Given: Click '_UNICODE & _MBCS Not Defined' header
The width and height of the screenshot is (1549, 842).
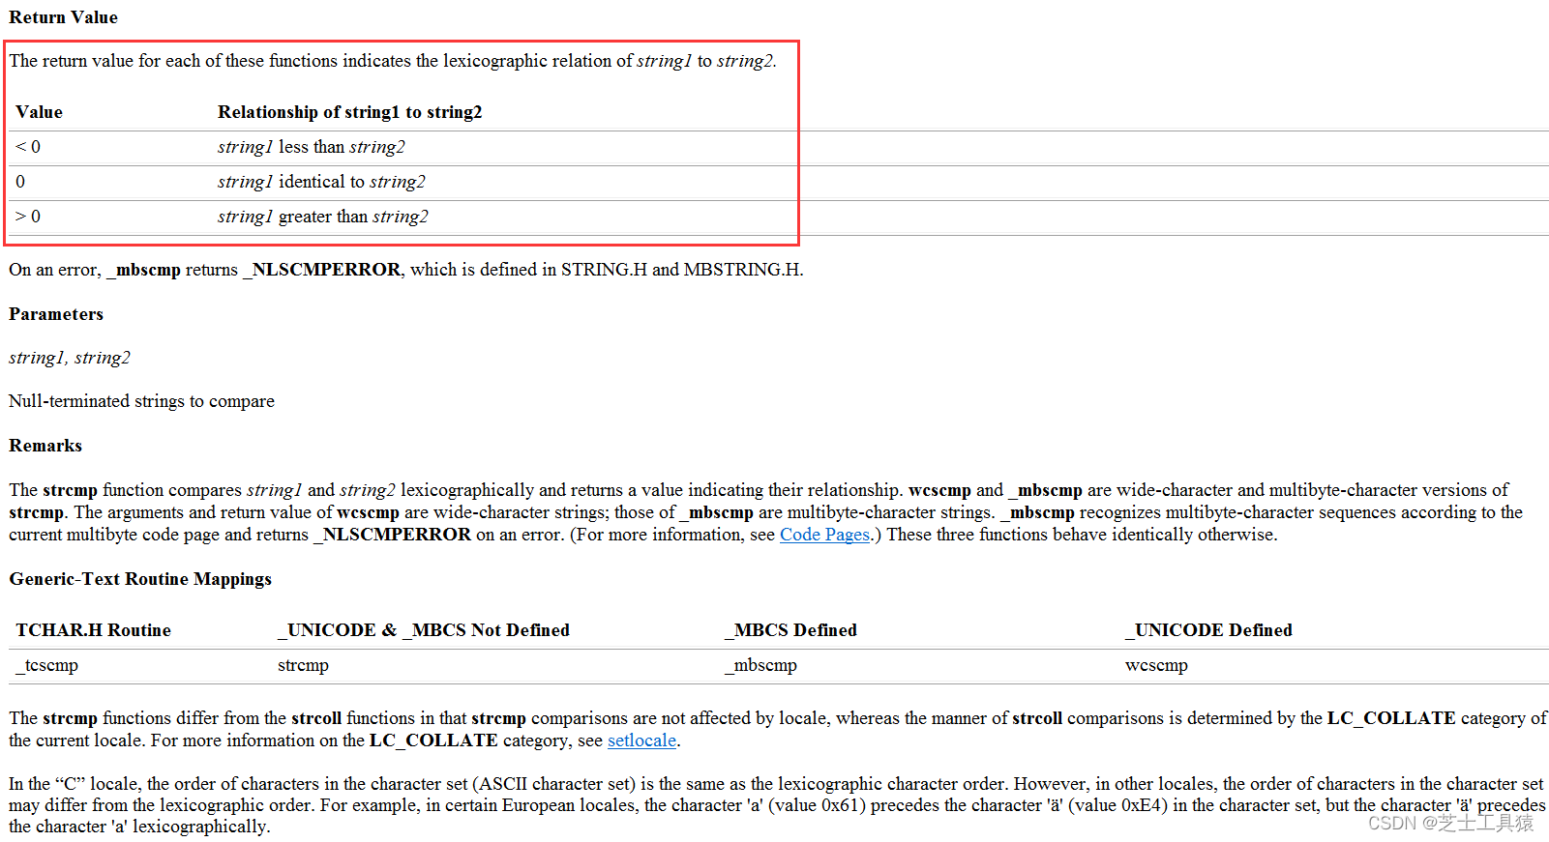Looking at the screenshot, I should [424, 630].
